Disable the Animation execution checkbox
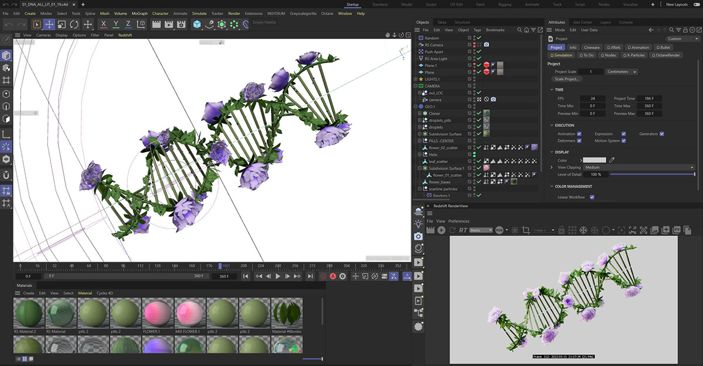703x366 pixels. 579,134
